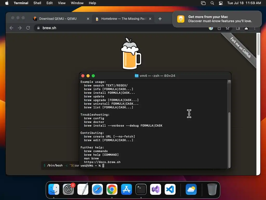
Task: Click the vm4 -zsh Terminal title bar
Action: pos(155,76)
